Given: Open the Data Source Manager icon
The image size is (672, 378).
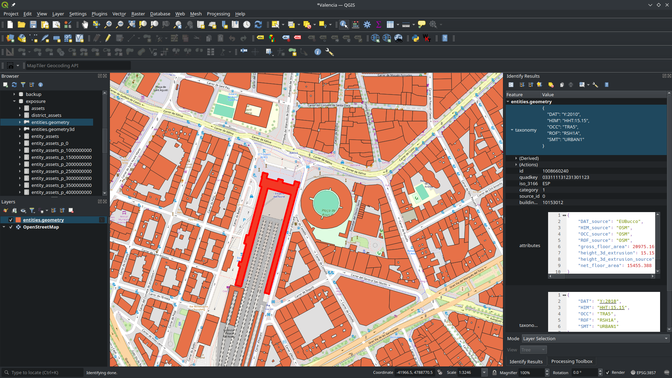Looking at the screenshot, I should 10,38.
